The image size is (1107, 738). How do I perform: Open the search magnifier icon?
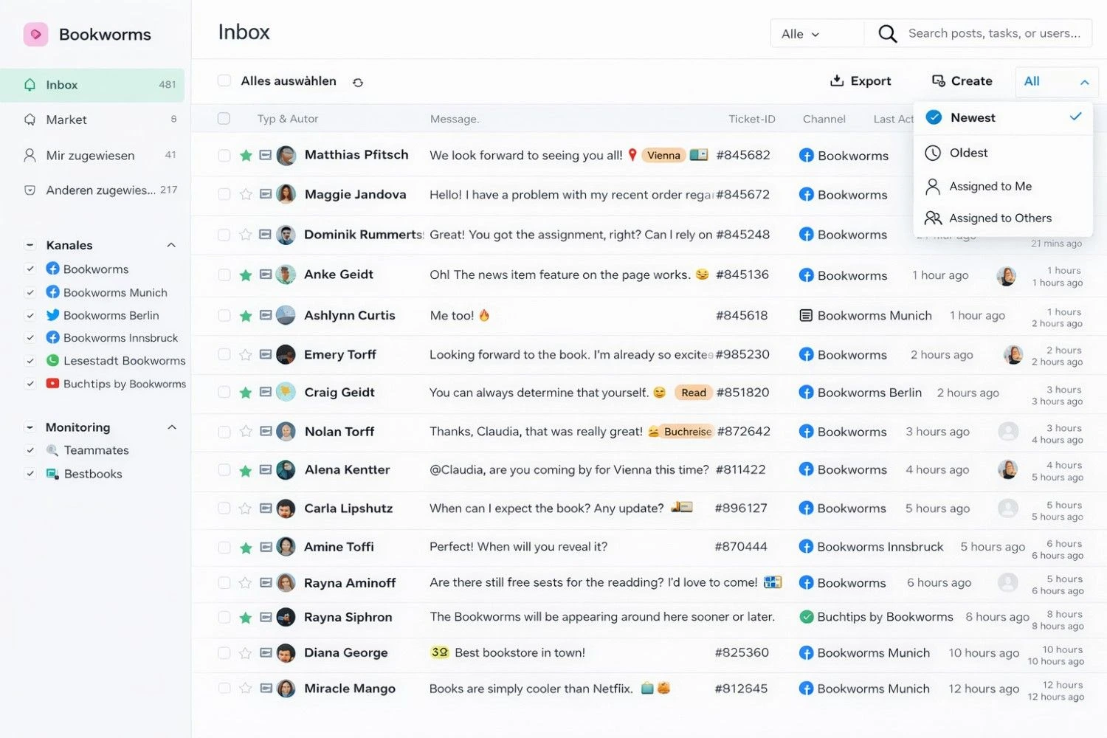pos(886,33)
